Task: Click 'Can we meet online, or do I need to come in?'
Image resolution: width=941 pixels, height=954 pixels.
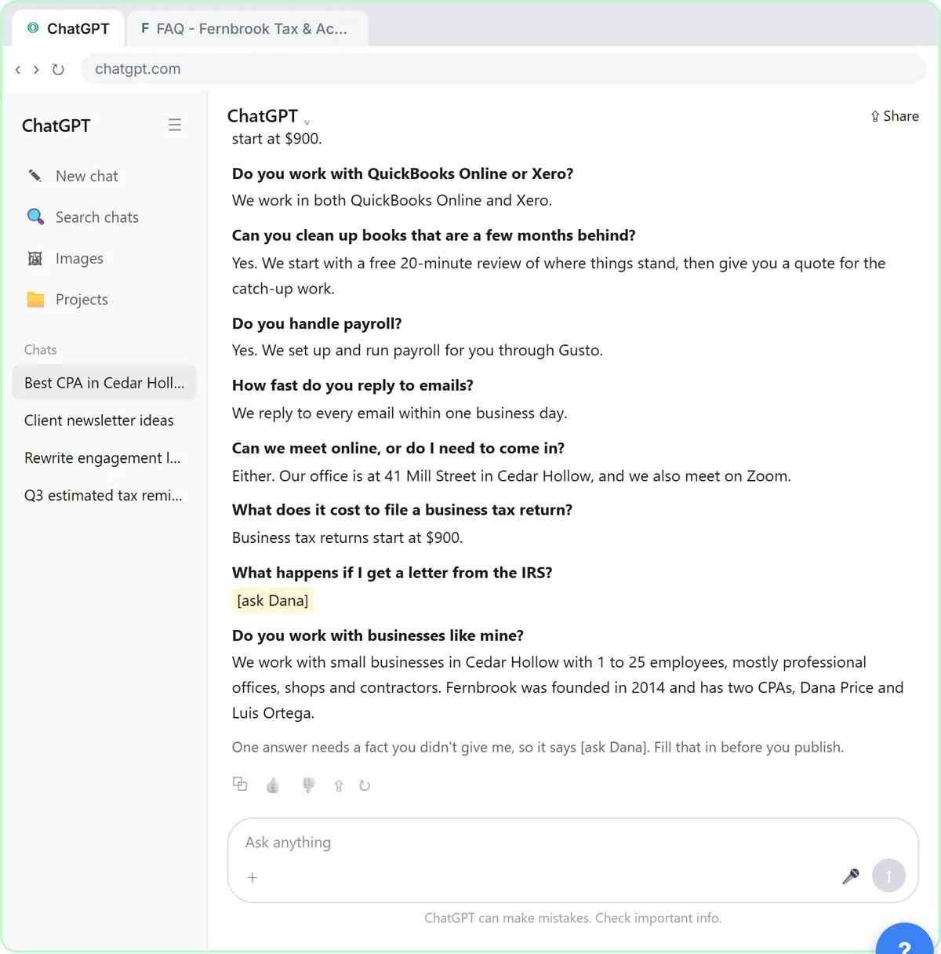Action: (398, 448)
